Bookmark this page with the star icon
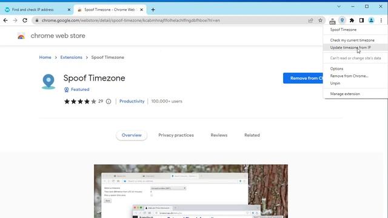 point(321,21)
